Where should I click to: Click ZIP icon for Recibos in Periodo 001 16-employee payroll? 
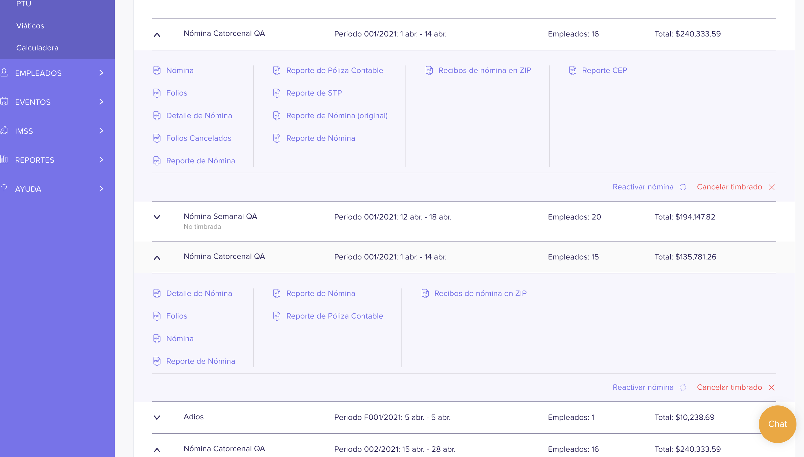[429, 70]
